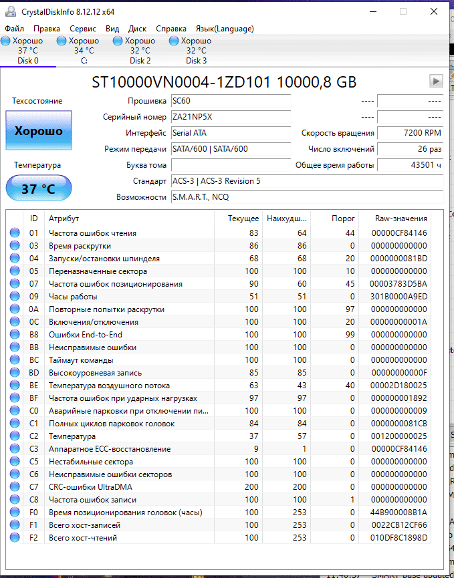Click the Raw-значения column header
454x578 pixels.
point(402,219)
